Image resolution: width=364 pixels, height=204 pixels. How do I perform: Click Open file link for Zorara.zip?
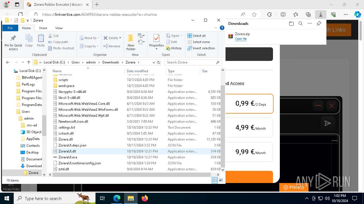[241, 39]
